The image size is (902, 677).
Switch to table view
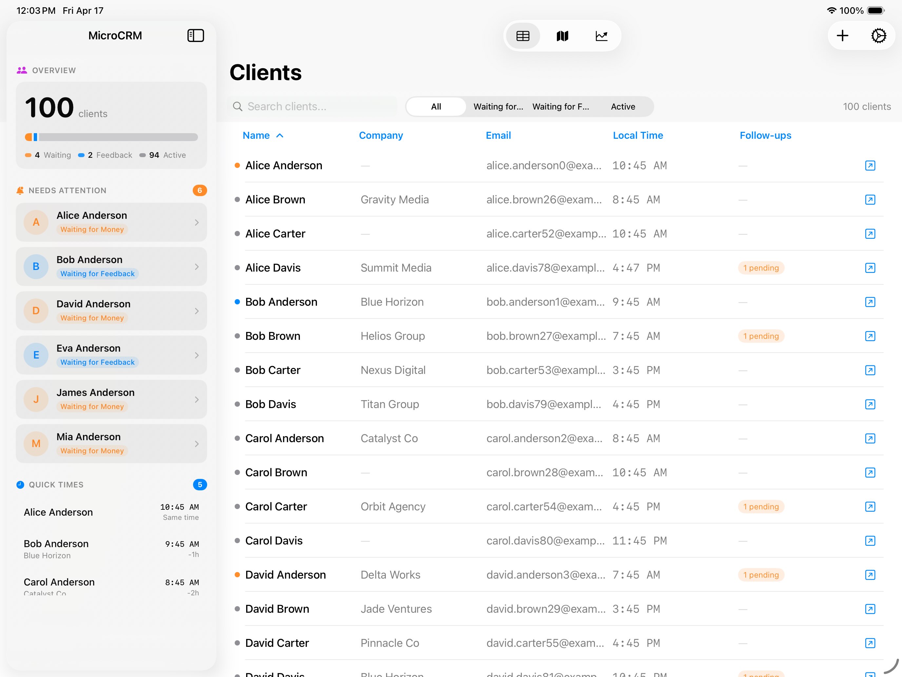tap(523, 36)
